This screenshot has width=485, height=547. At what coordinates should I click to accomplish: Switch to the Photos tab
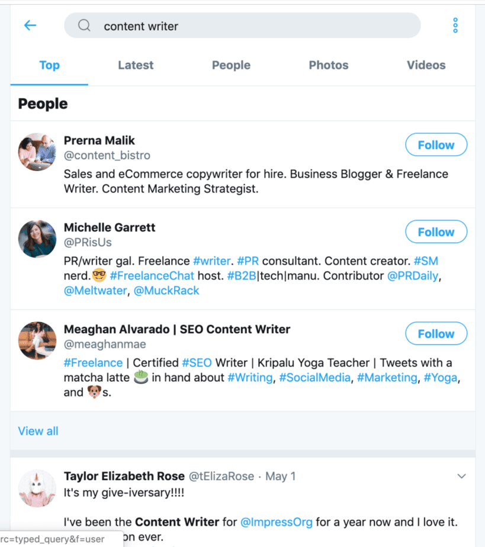pos(328,65)
